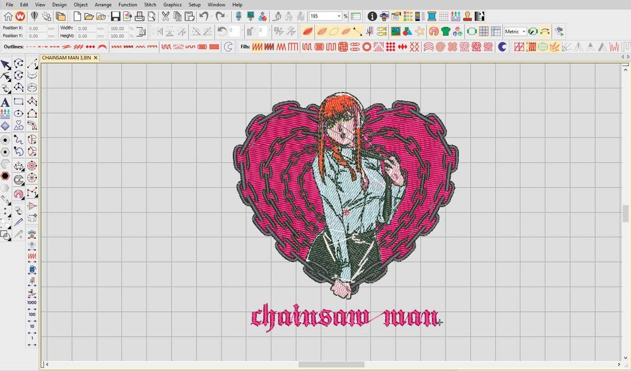Toggle Show Hoop display
This screenshot has width=631, height=371.
pyautogui.click(x=471, y=31)
